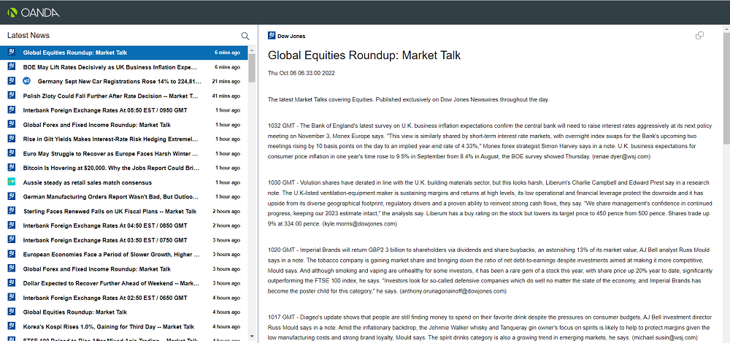Open 'Bitcoin Is Hovering at $20,000' article
Image resolution: width=730 pixels, height=343 pixels.
[124, 168]
